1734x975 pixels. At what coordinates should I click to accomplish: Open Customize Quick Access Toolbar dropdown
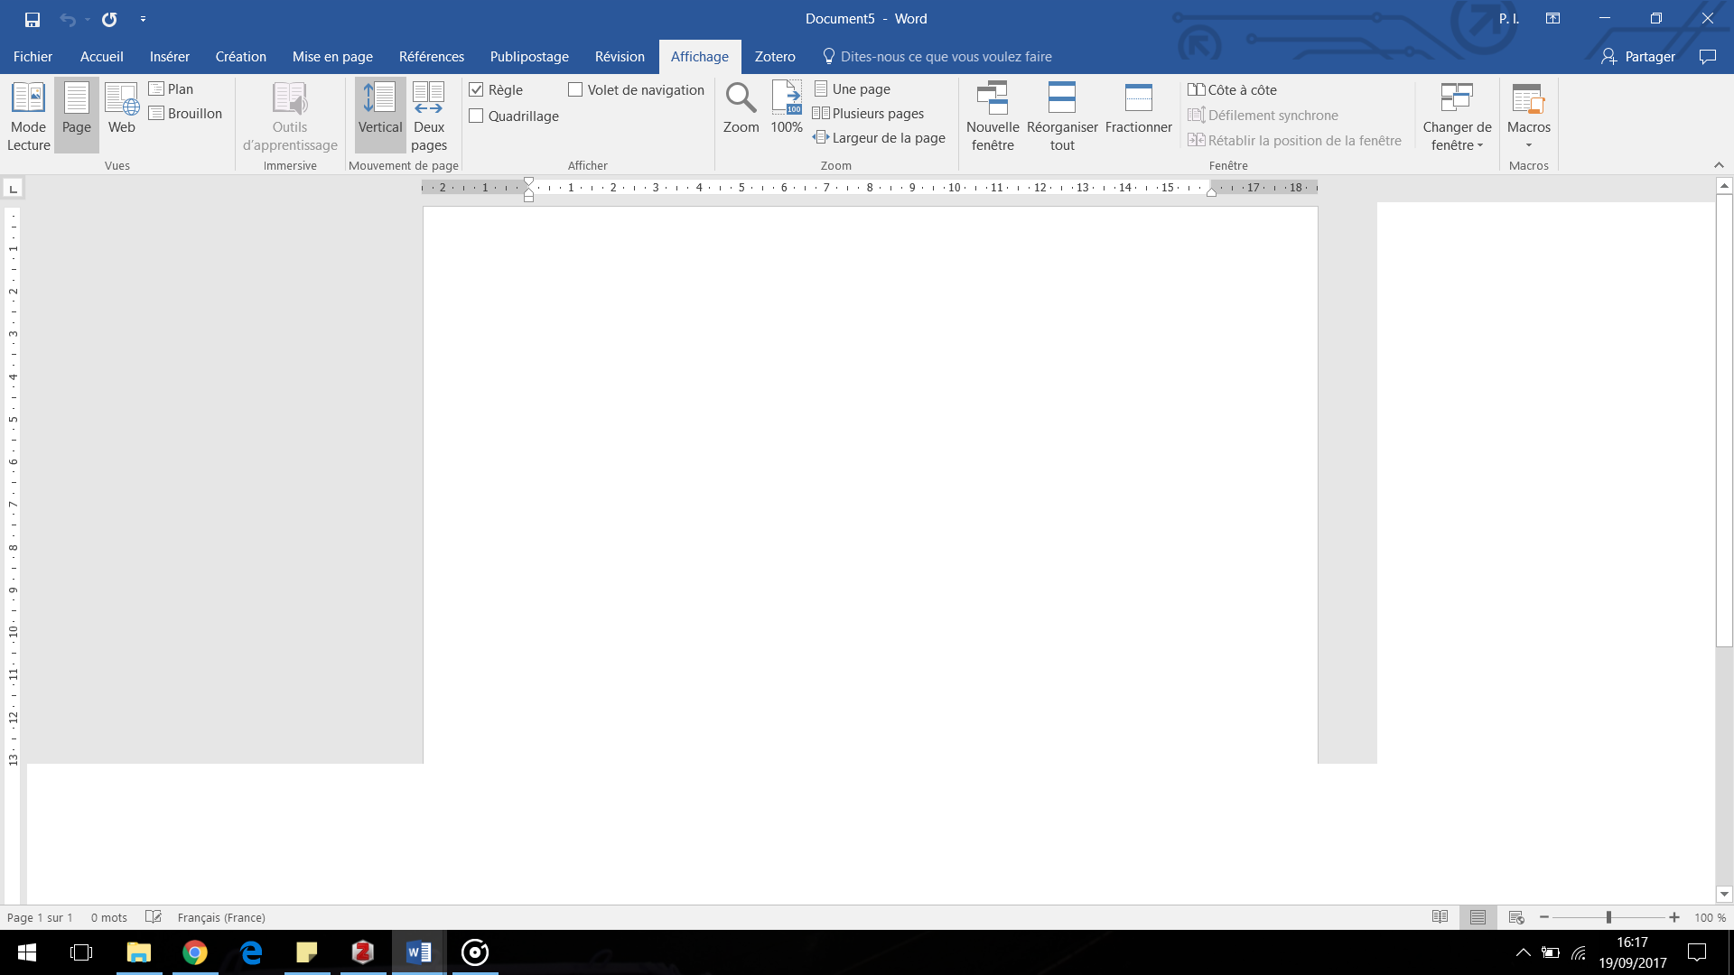(143, 19)
